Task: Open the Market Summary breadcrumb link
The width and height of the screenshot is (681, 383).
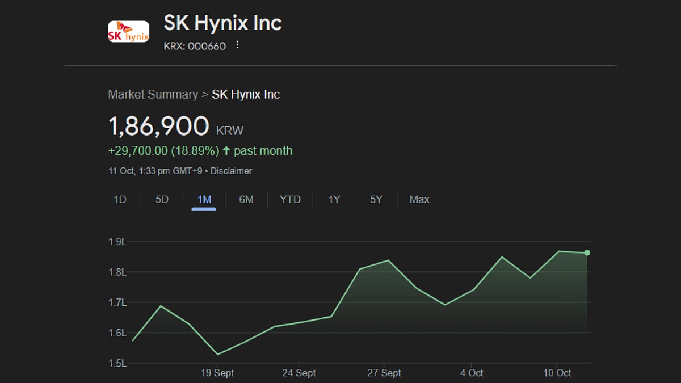Action: click(x=153, y=94)
